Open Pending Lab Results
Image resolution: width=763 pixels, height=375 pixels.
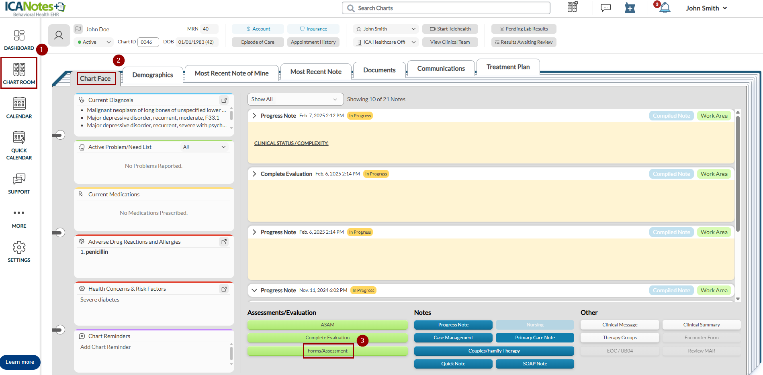pos(524,29)
